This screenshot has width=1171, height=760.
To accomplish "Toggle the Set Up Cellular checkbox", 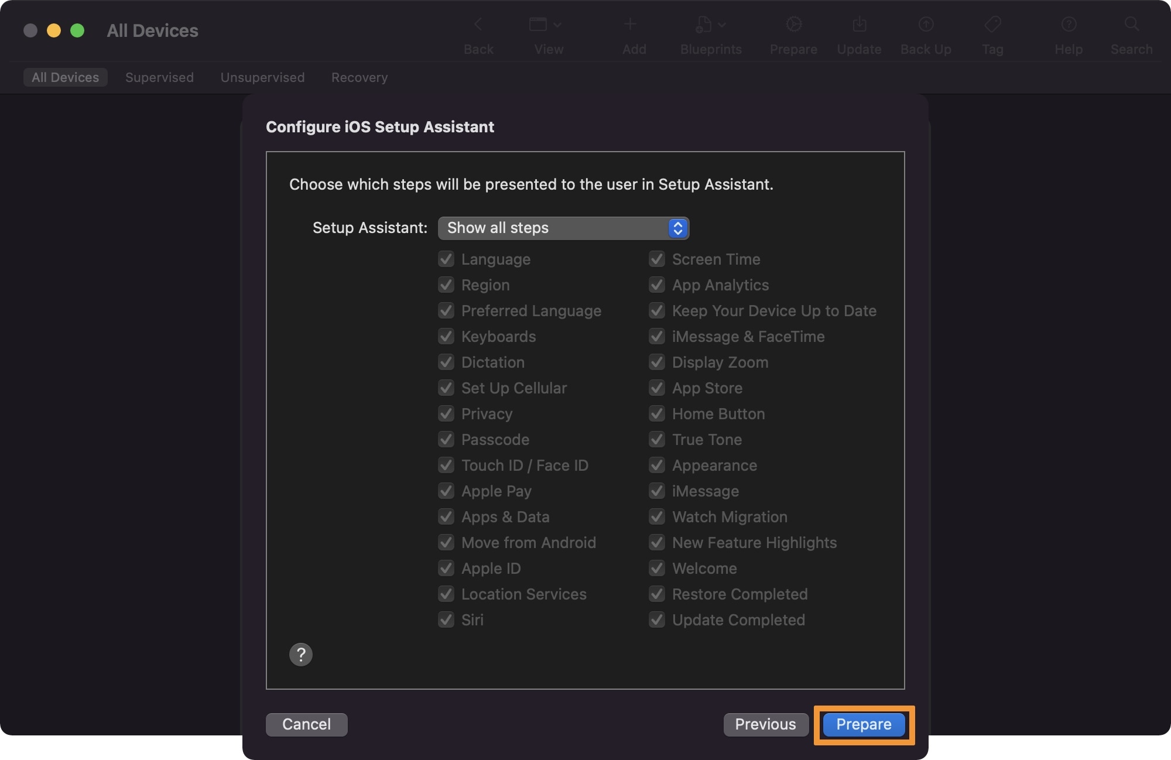I will point(446,388).
